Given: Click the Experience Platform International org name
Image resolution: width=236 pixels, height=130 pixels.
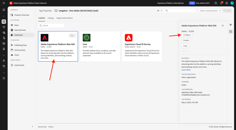Looking at the screenshot, I should coord(171,3).
